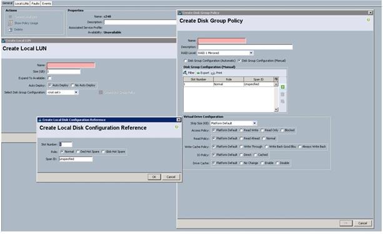Select the table row with Normal role

(229, 84)
